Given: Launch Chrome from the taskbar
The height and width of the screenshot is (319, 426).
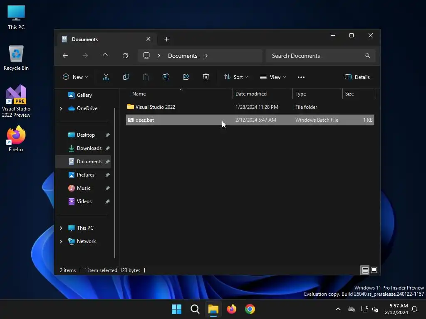Looking at the screenshot, I should [250, 309].
